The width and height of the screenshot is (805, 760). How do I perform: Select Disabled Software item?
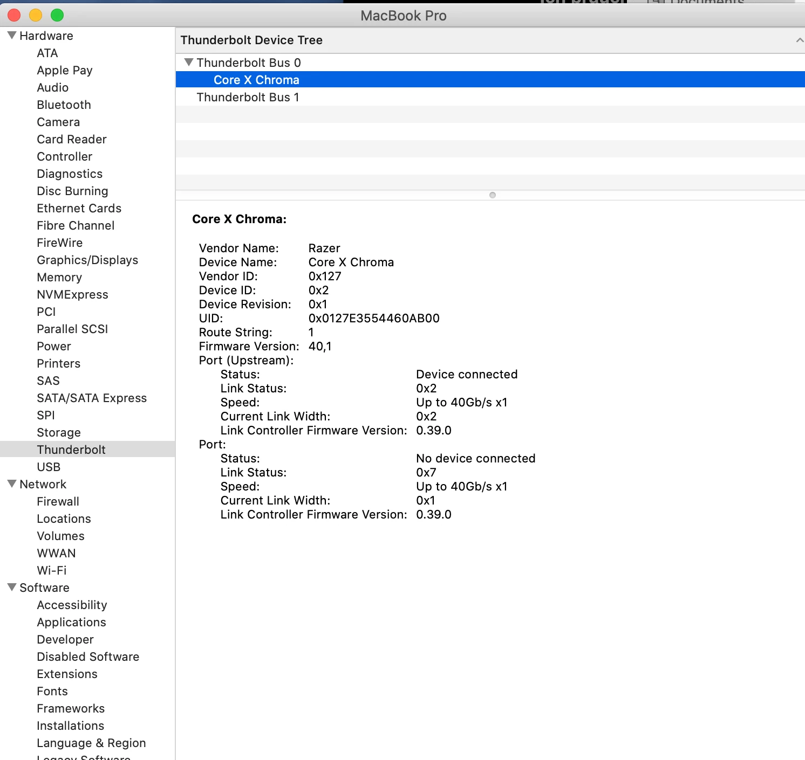coord(88,657)
